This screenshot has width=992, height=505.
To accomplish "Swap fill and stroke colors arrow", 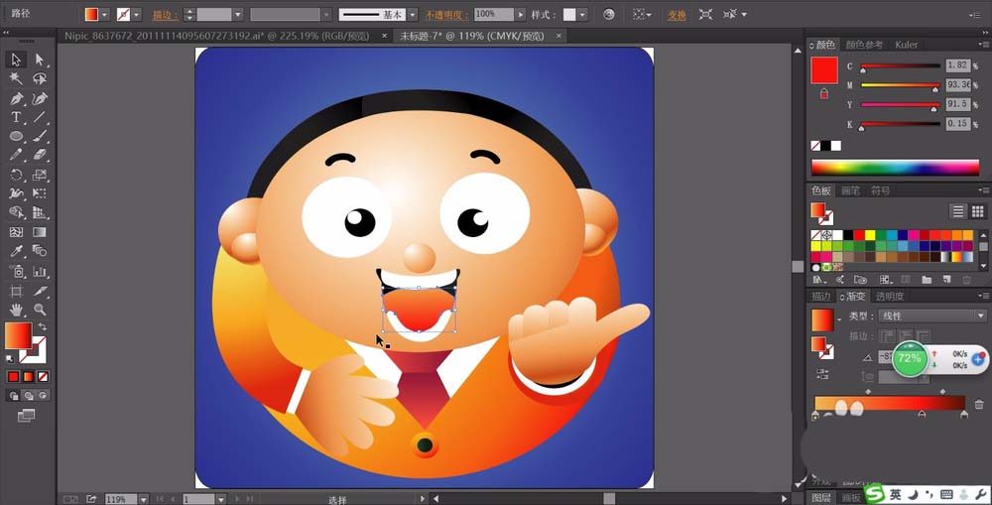I will click(x=42, y=326).
